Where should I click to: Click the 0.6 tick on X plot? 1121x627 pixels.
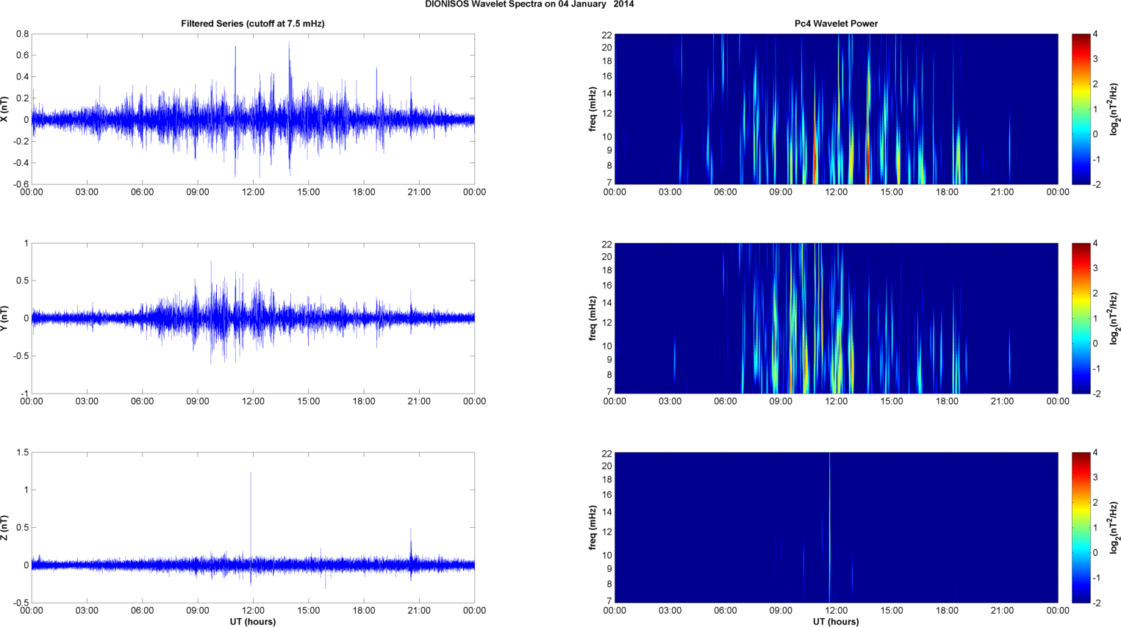coord(22,55)
